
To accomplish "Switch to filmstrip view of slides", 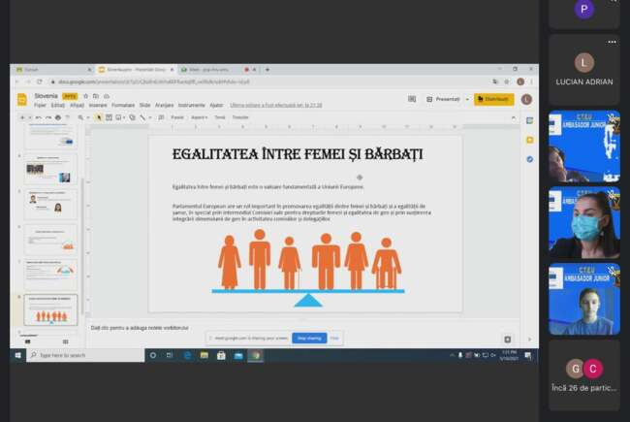I will click(x=26, y=341).
